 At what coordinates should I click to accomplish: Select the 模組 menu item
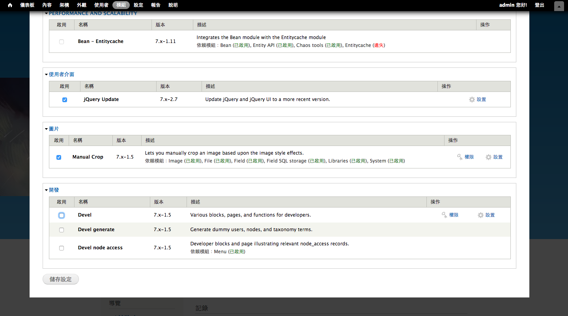coord(121,5)
